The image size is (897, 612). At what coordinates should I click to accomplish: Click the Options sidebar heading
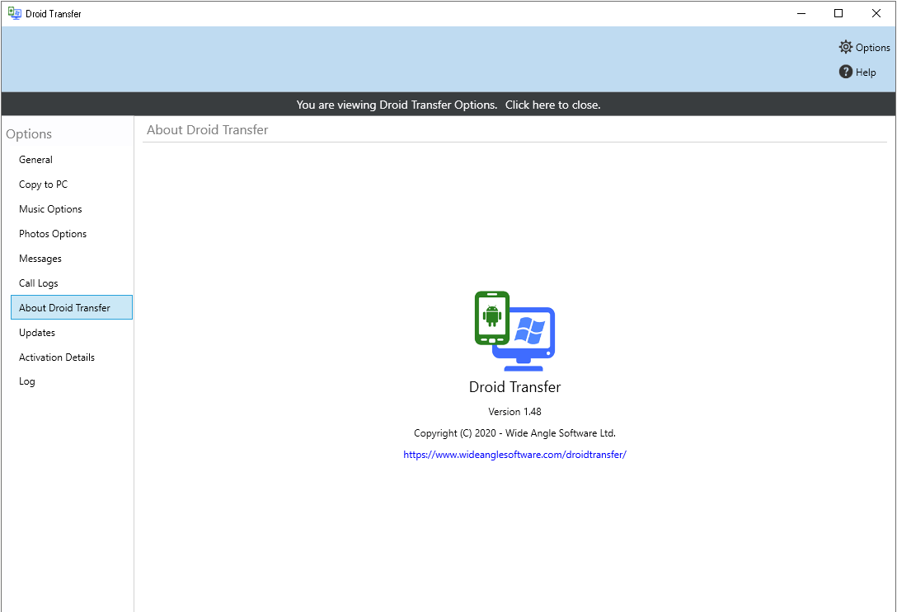pos(29,134)
